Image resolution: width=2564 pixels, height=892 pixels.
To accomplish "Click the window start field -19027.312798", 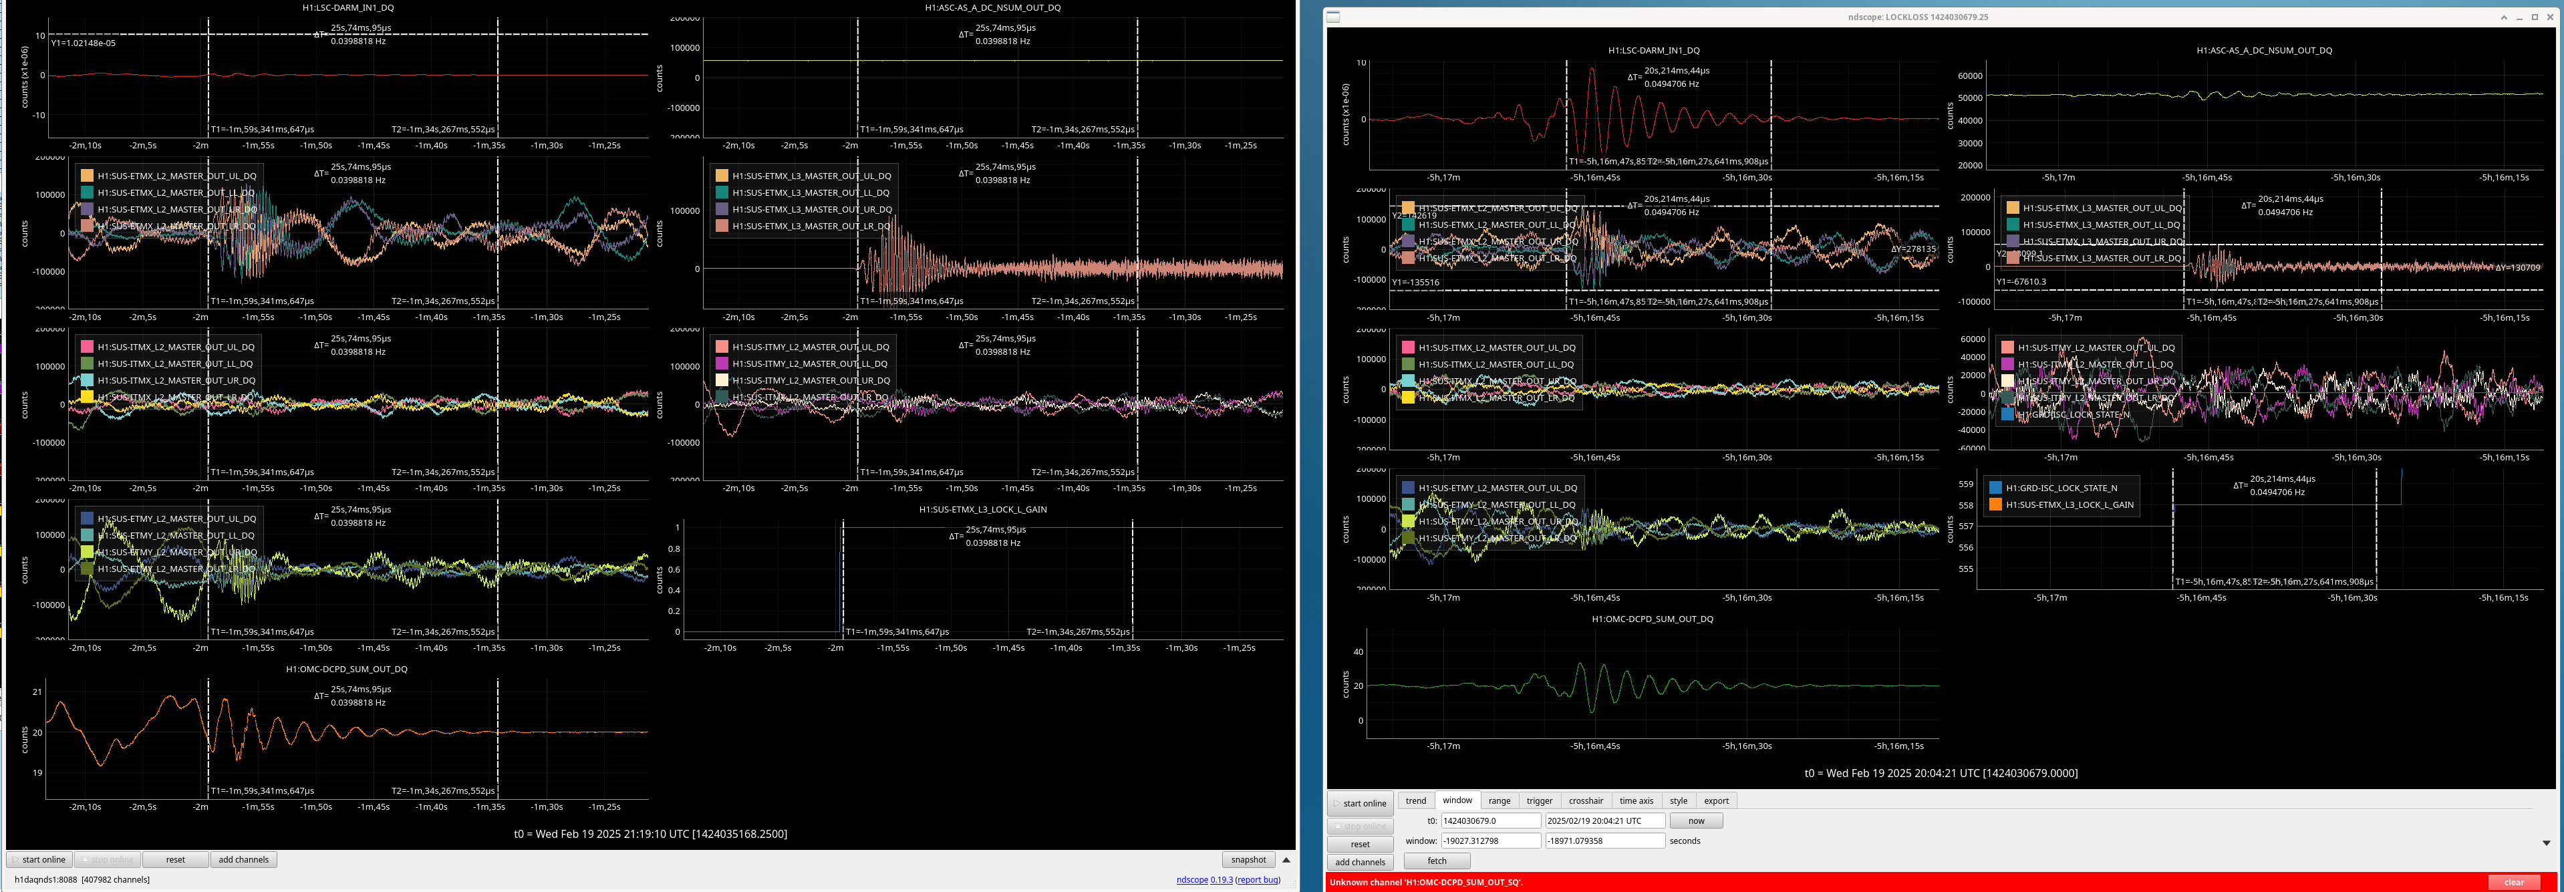I will 1490,841.
